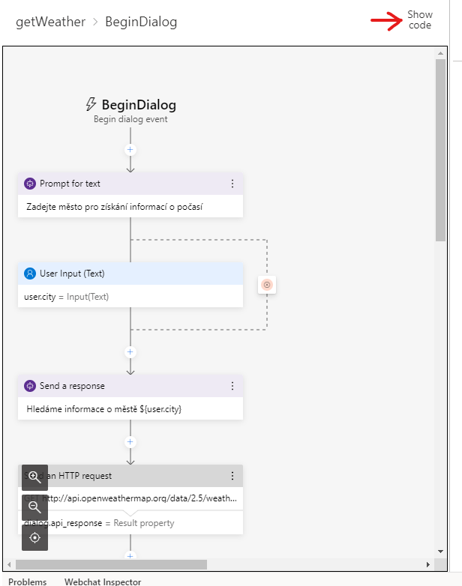Open three-dot menu on Prompt for text
This screenshot has width=462, height=586.
click(232, 184)
